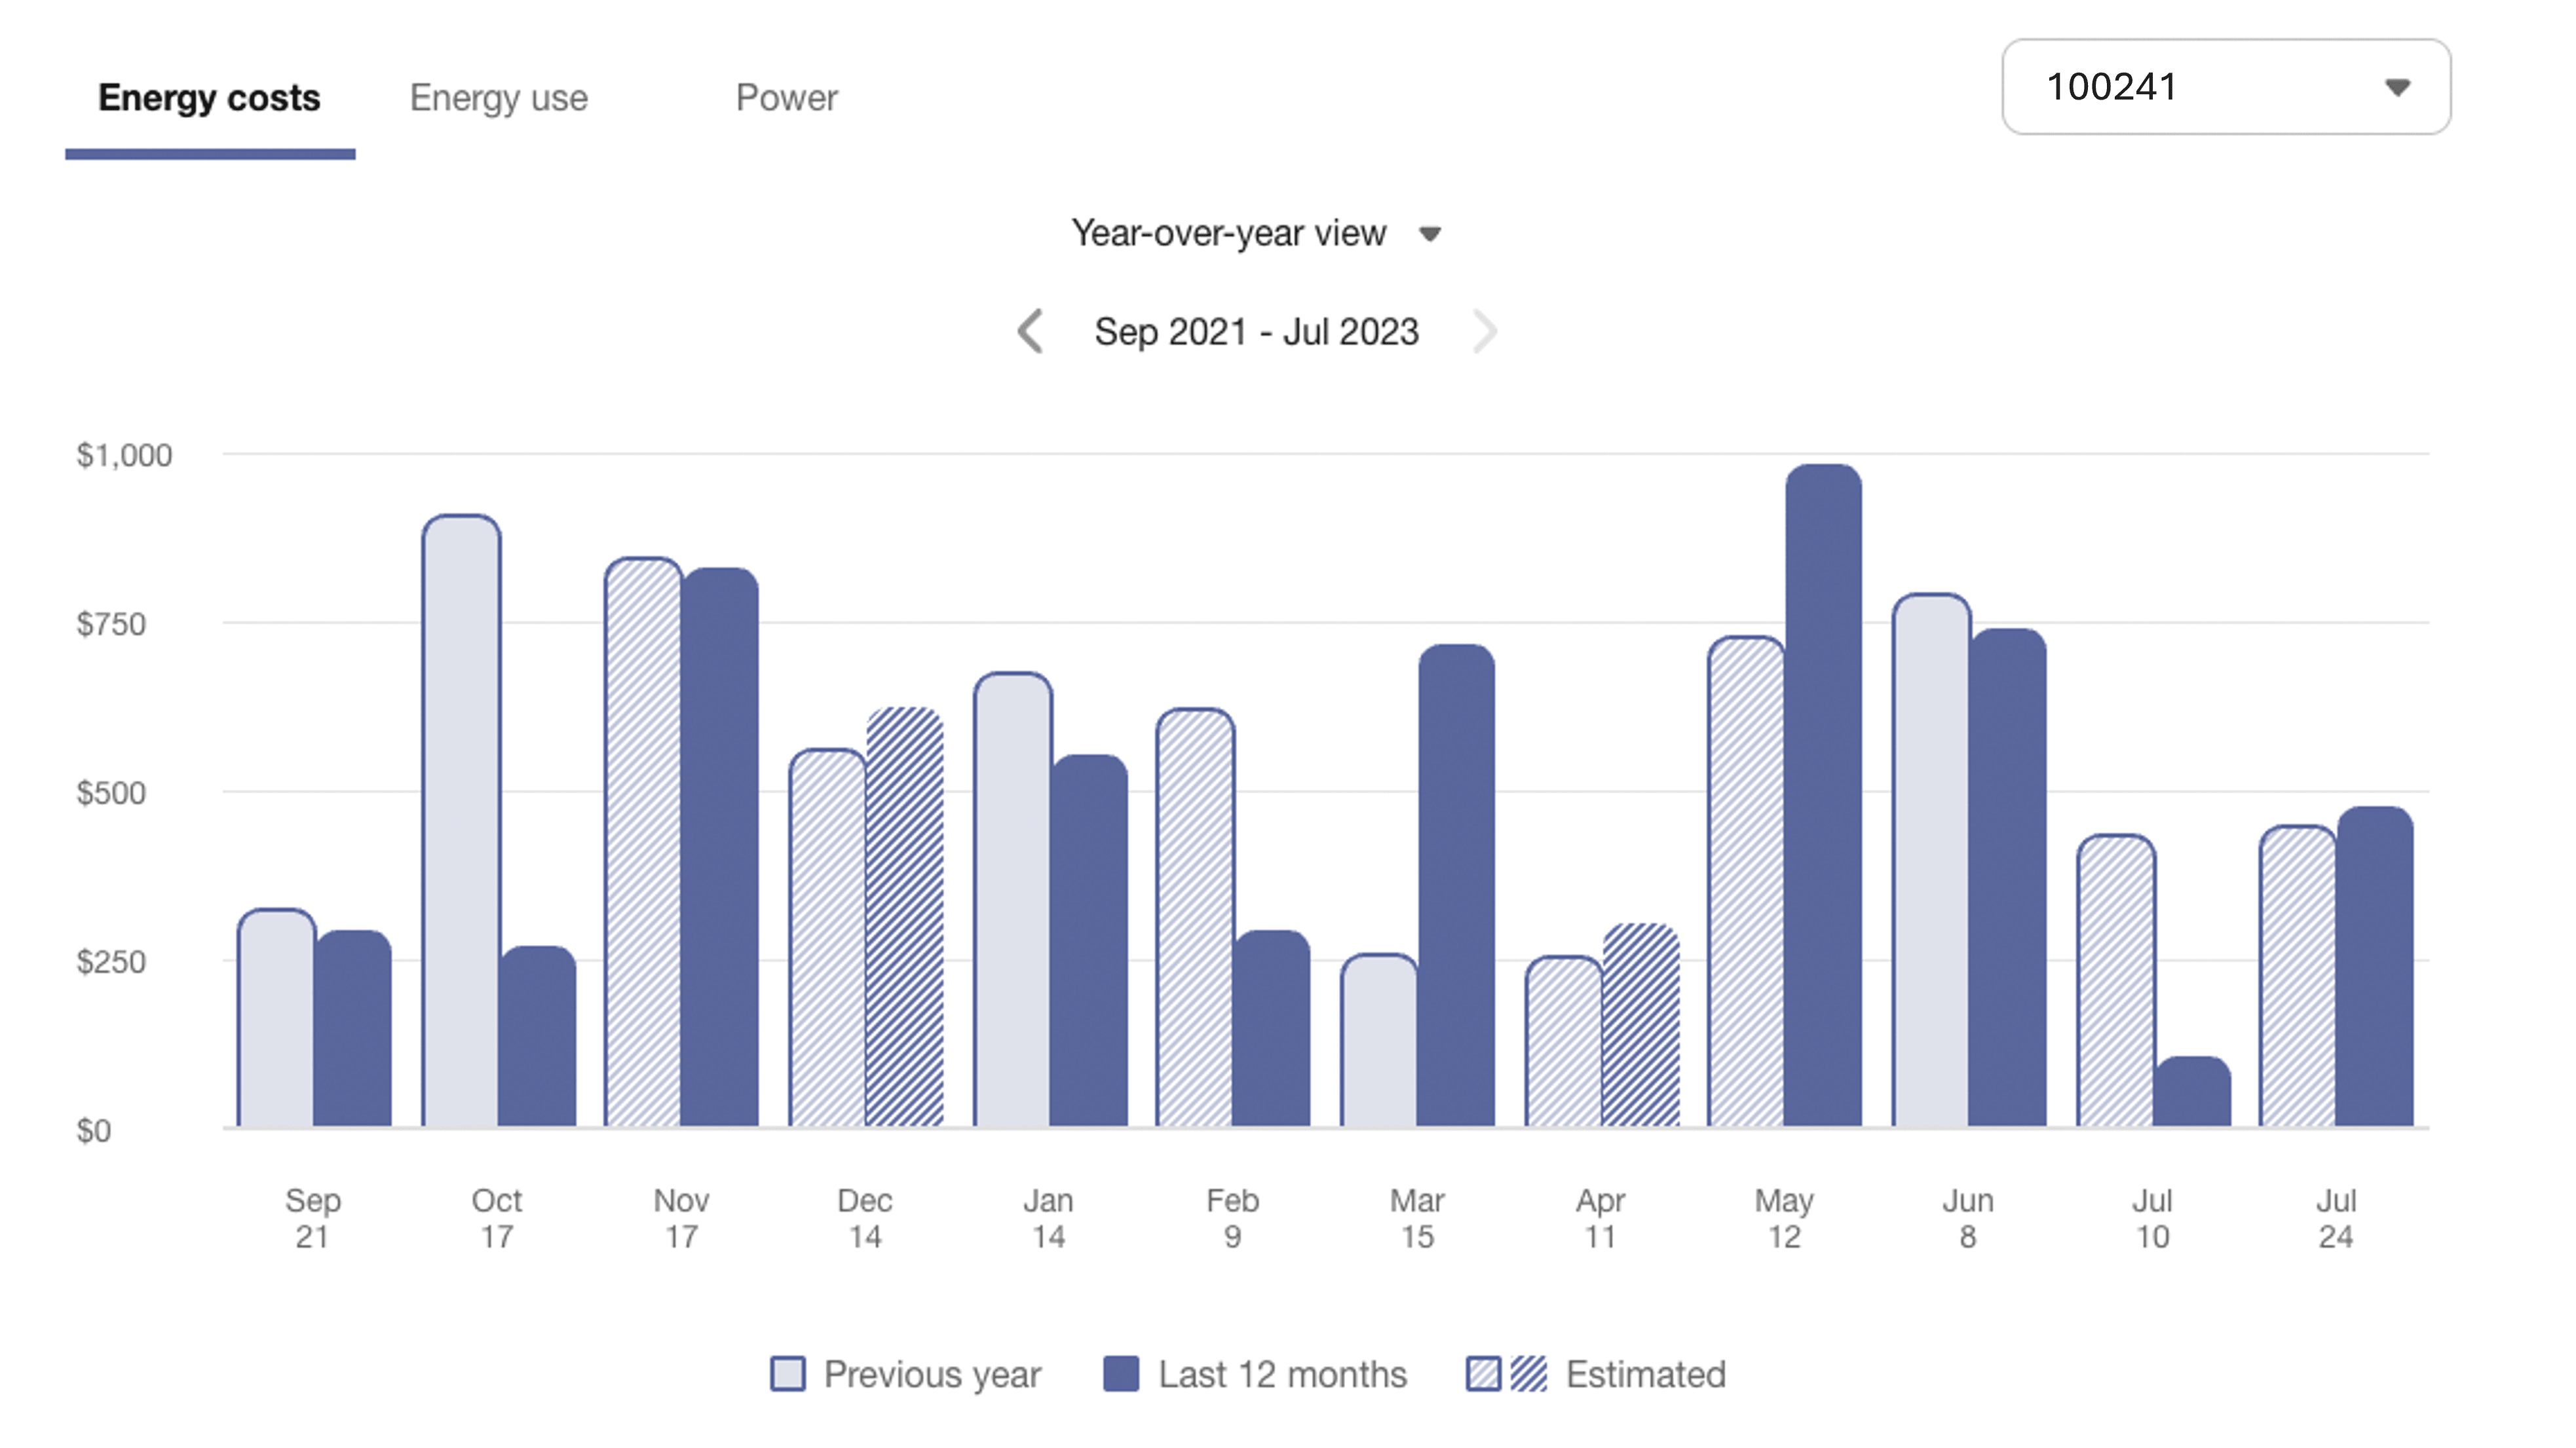Expand the date range picker Sep 2021 - Jul 2023
Image resolution: width=2576 pixels, height=1448 pixels.
click(x=1256, y=333)
